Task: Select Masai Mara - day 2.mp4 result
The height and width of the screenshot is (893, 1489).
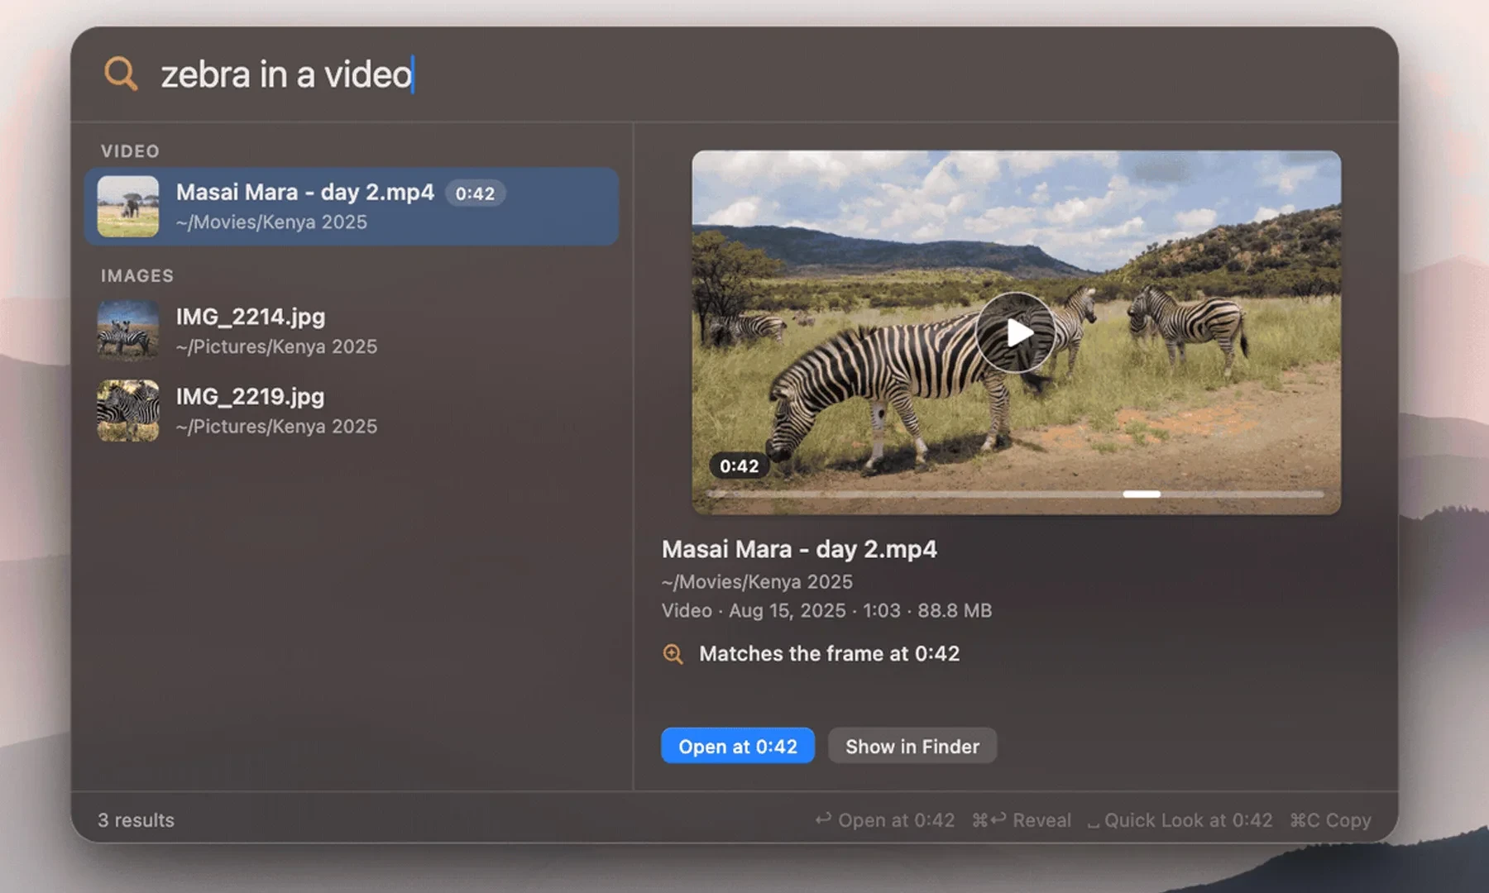Action: click(352, 207)
